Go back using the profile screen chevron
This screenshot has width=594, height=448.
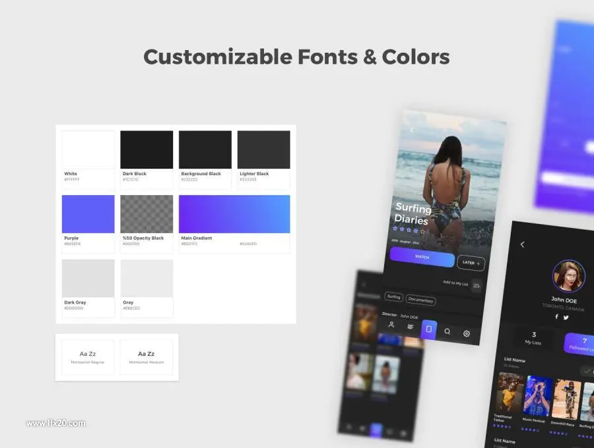tap(523, 244)
